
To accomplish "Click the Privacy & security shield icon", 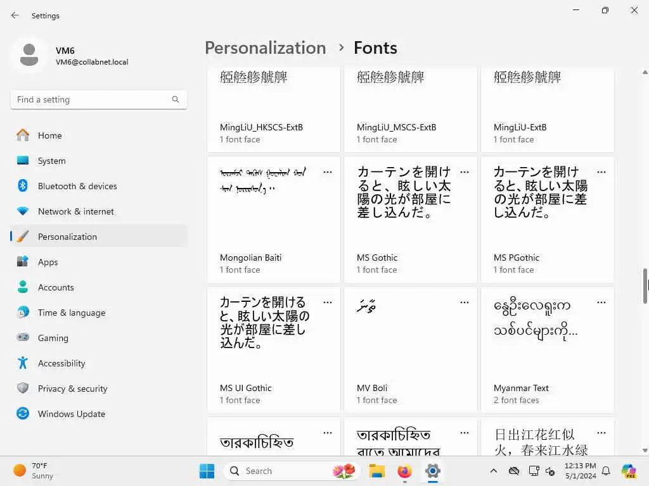I will 23,388.
